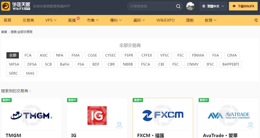Screen dimensions: 260x138
Task: Expand the 爆料 menu
Action: coord(116,20)
